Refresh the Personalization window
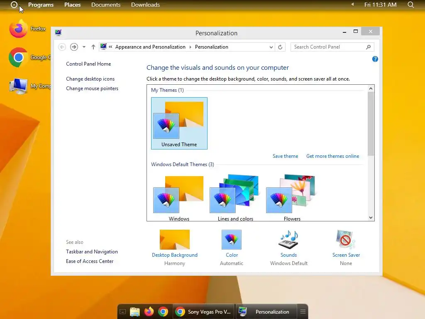Image resolution: width=425 pixels, height=319 pixels. click(x=280, y=47)
